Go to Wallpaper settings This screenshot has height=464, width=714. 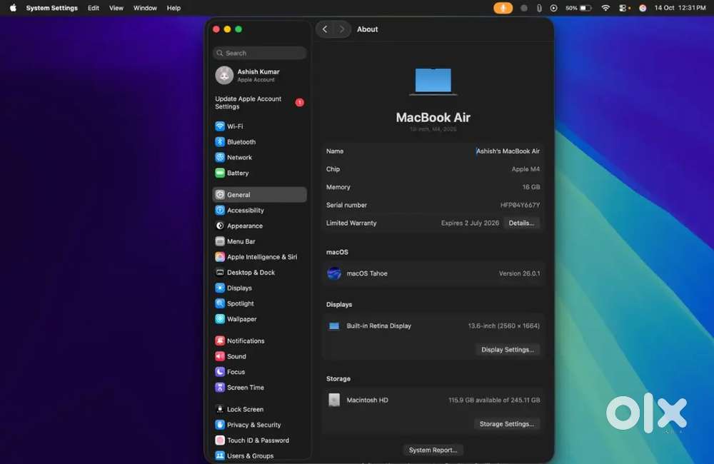[x=241, y=319]
